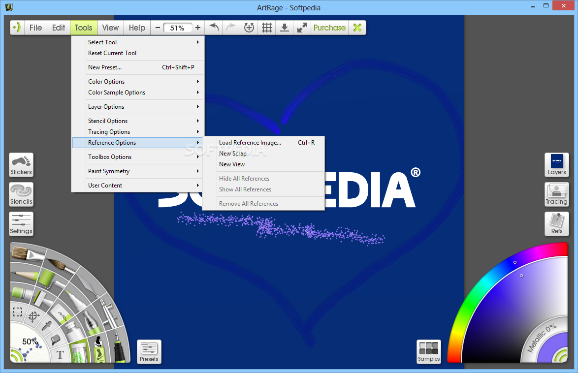Open the Stickers panel

(21, 165)
